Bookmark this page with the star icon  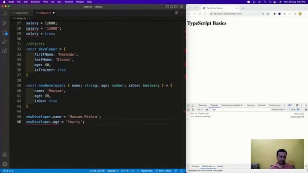pos(268,14)
